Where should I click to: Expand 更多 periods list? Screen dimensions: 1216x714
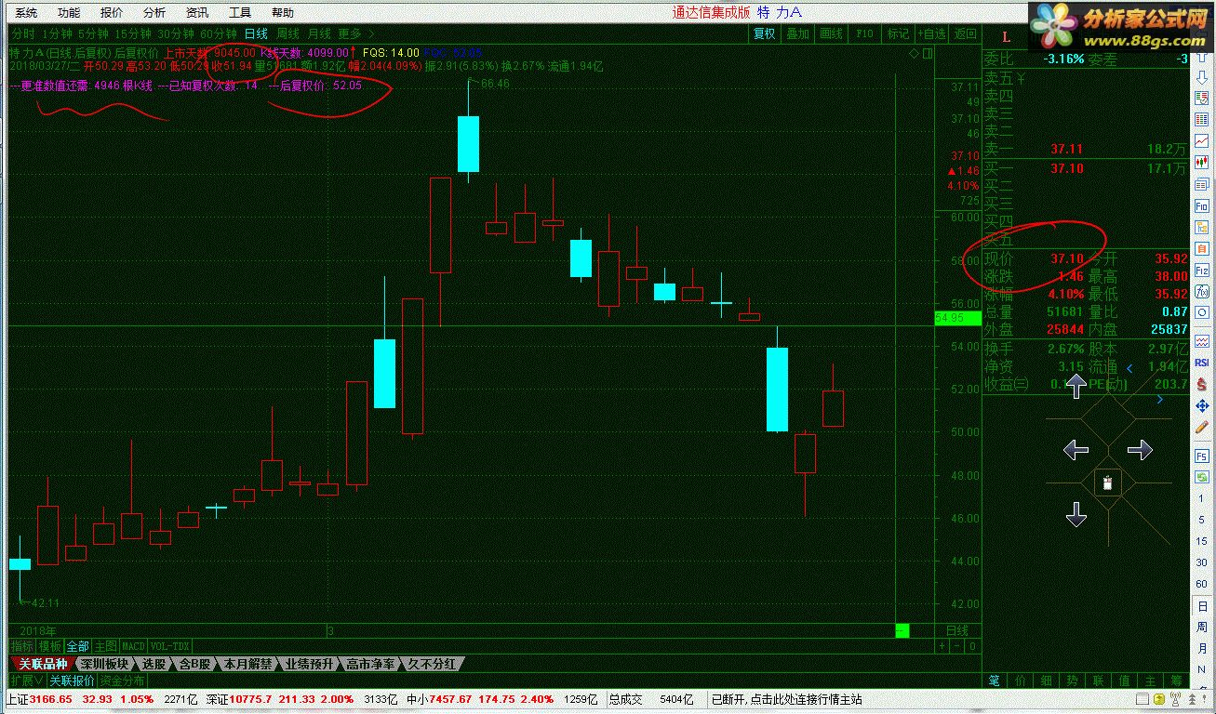[x=357, y=33]
